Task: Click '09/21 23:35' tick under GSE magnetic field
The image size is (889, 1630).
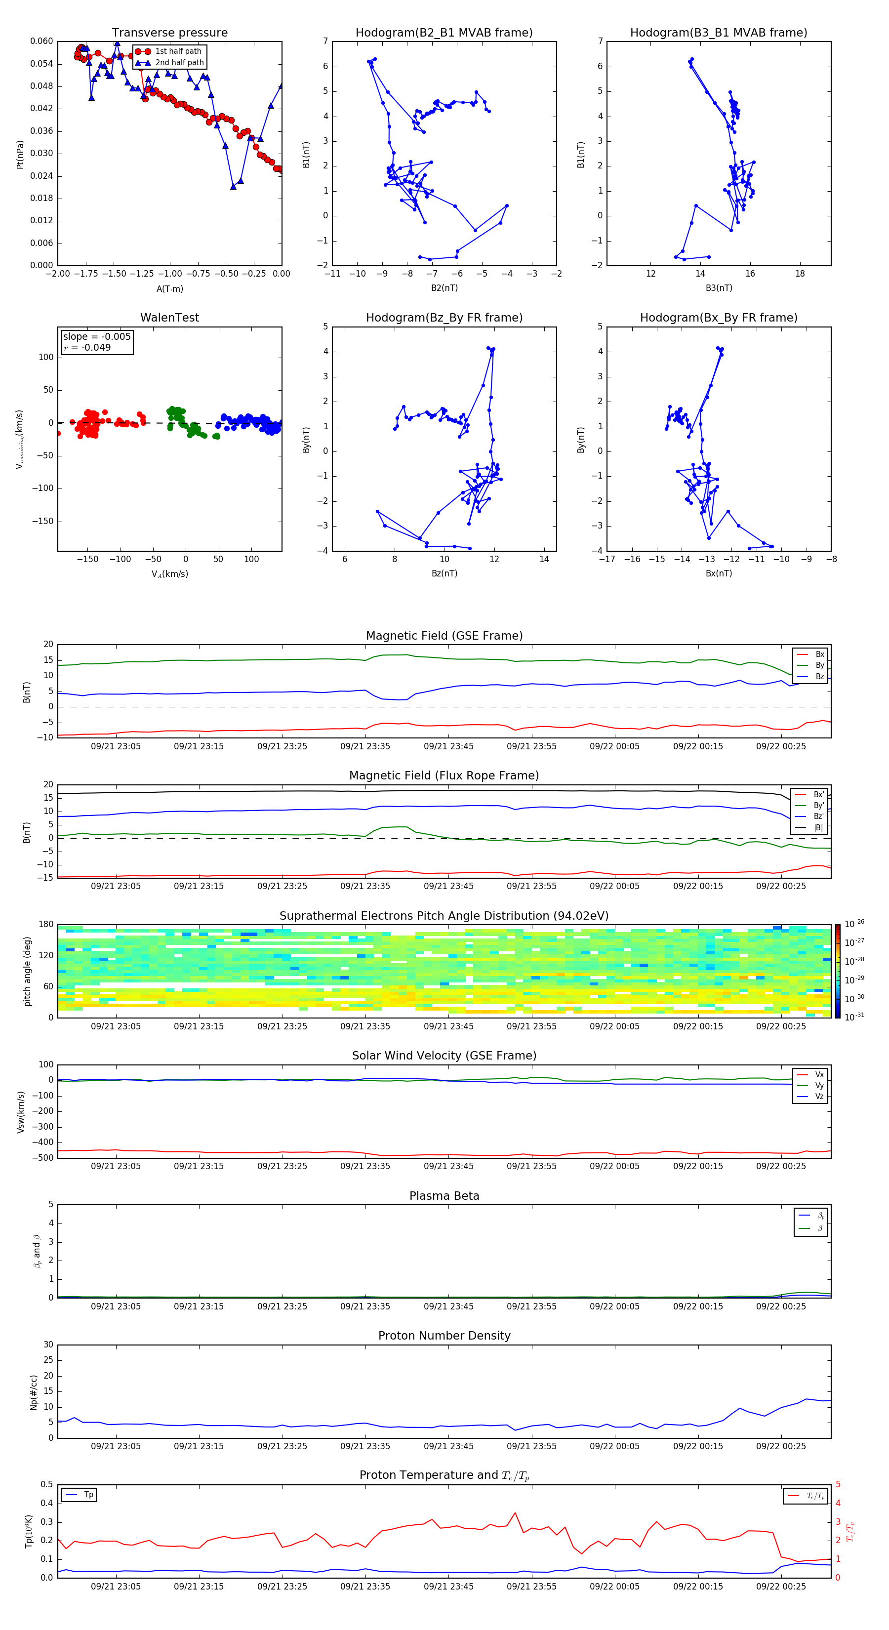Action: coord(365,747)
